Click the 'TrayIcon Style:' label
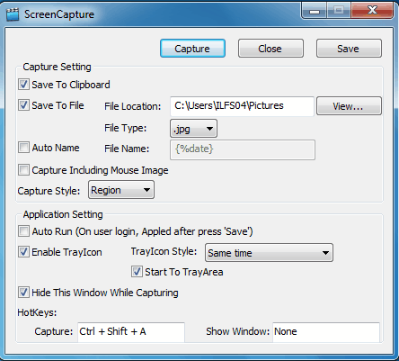399x361 pixels. coord(164,251)
